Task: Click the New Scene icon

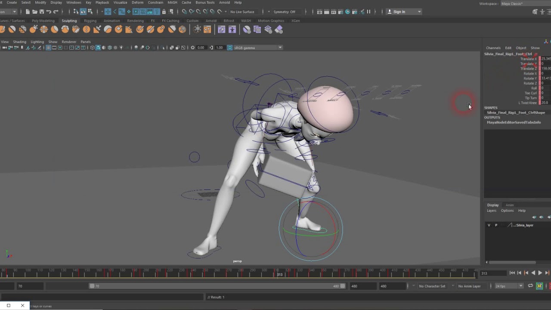Action: (x=28, y=12)
